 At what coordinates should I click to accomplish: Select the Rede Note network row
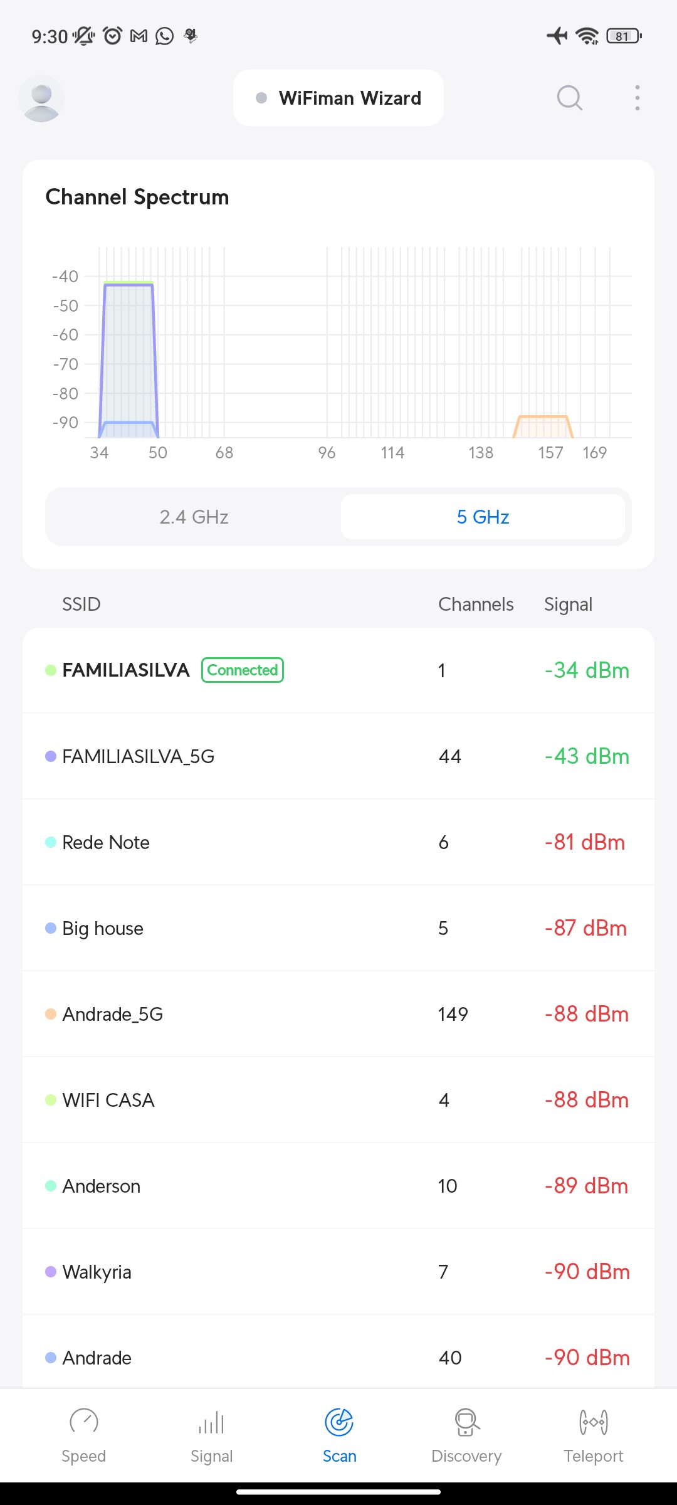[x=338, y=842]
